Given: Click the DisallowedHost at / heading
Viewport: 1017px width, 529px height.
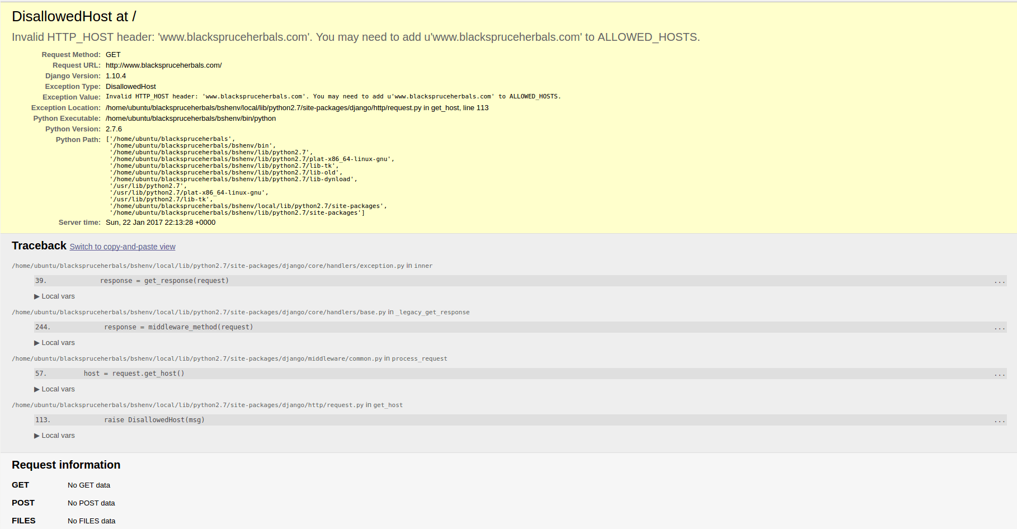Looking at the screenshot, I should (74, 17).
